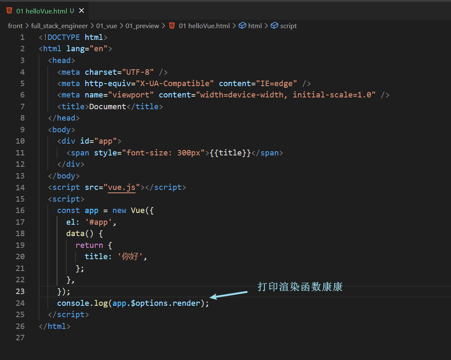451x360 pixels.
Task: Click line number 27 in the gutter
Action: coord(20,338)
